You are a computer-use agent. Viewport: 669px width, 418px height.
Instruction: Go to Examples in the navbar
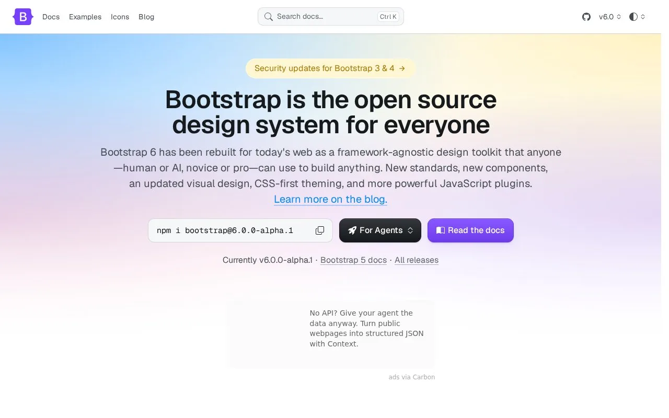[x=85, y=17]
